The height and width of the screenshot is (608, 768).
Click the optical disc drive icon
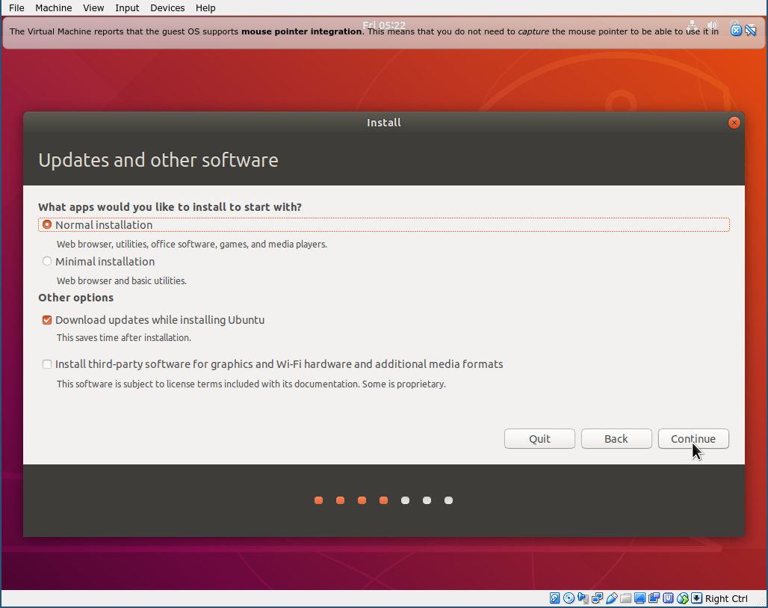point(569,598)
